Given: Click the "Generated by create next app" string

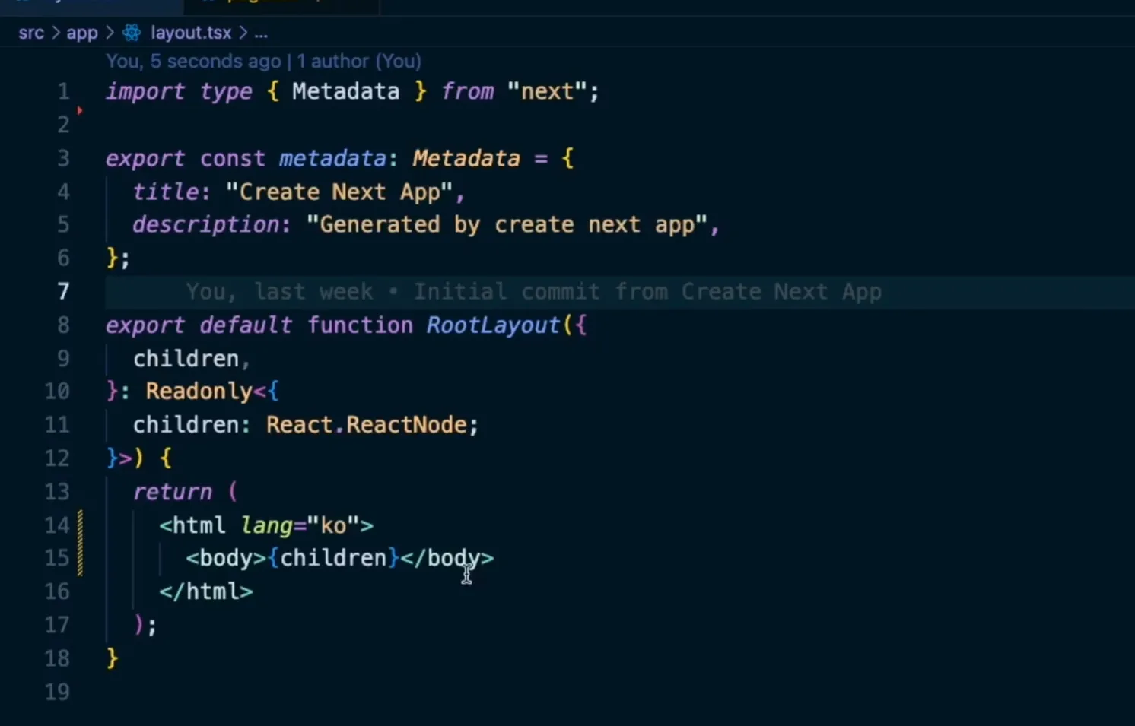Looking at the screenshot, I should pos(507,224).
